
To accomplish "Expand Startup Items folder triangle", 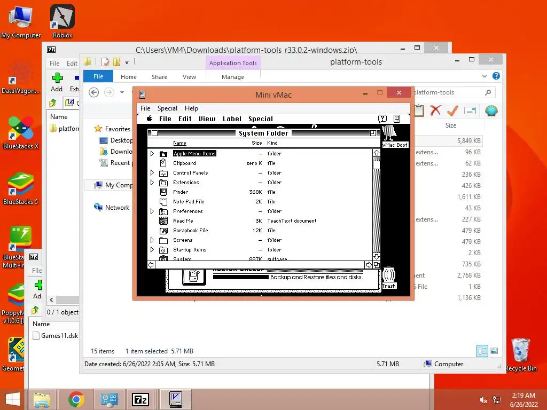I will 152,250.
